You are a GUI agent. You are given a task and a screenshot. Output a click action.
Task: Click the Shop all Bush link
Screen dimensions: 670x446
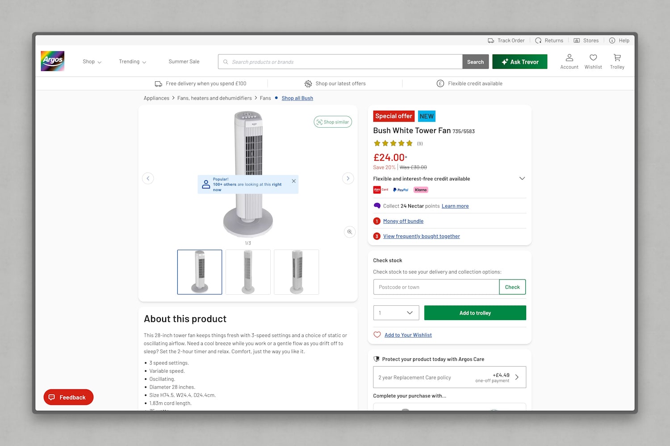coord(297,98)
